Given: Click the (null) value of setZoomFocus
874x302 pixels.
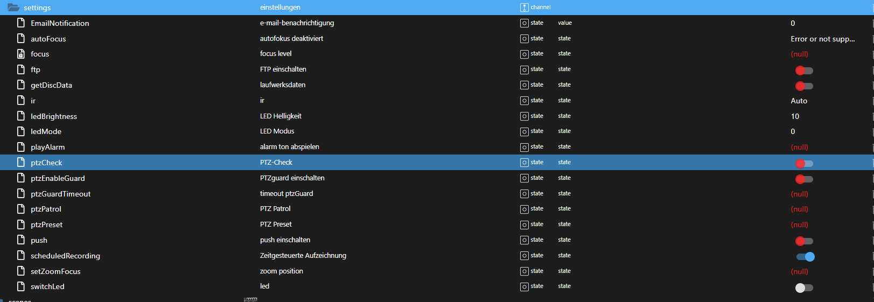Looking at the screenshot, I should tap(799, 271).
